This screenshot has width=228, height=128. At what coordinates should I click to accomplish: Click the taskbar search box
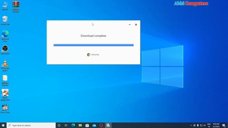(x=31, y=125)
